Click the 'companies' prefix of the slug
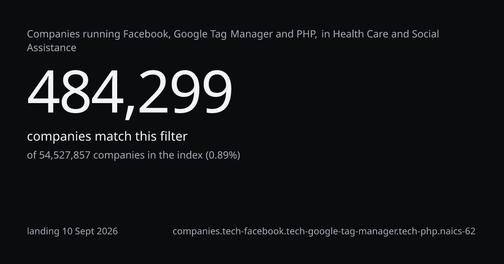The image size is (504, 264). point(194,231)
